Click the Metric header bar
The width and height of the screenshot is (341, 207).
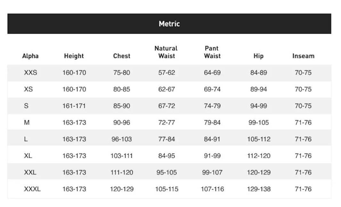[169, 24]
